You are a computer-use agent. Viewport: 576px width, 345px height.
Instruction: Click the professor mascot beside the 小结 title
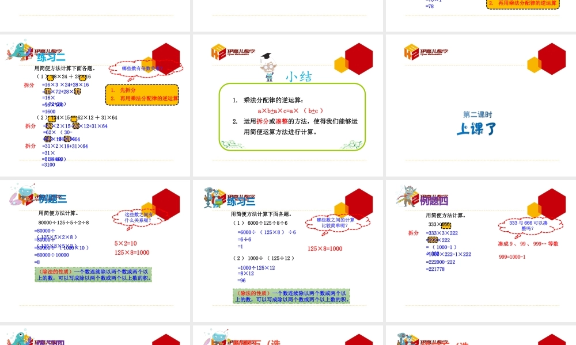coord(266,68)
